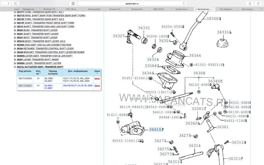
Task: Add a new tab with plus button
Action: tap(262, 9)
